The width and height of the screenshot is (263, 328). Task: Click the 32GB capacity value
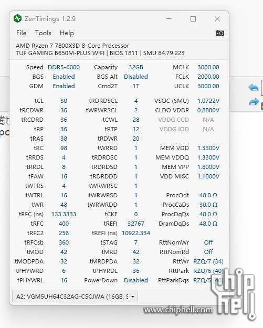point(136,67)
